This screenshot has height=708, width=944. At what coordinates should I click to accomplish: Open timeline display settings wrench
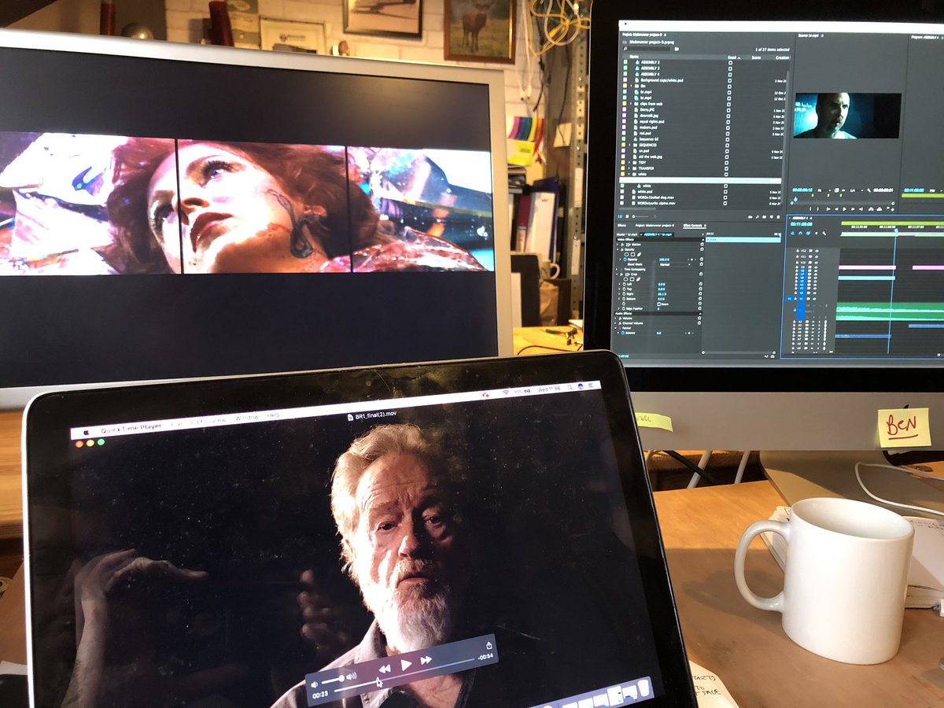pyautogui.click(x=824, y=234)
